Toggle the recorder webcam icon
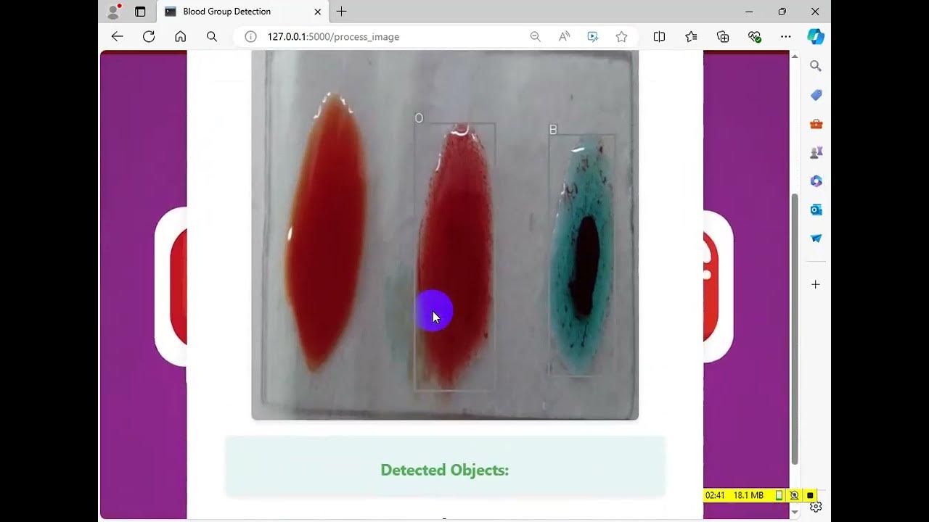Image resolution: width=929 pixels, height=522 pixels. [x=794, y=495]
